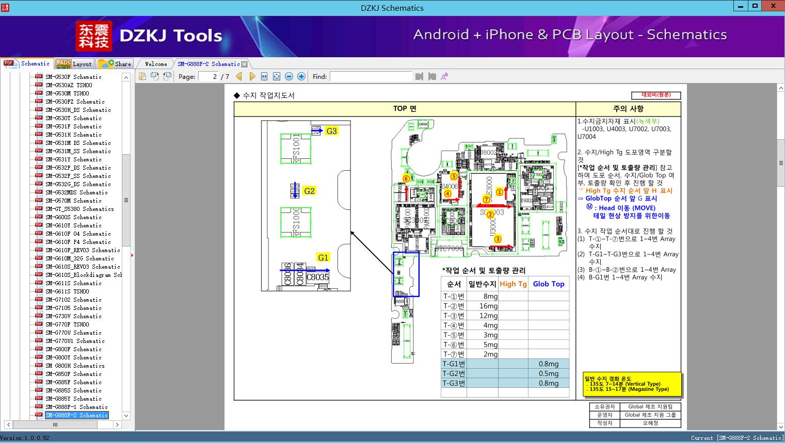Screen dimensions: 785x443
Task: Click PDF icon beside SM-G800F Schematic
Action: click(x=39, y=349)
